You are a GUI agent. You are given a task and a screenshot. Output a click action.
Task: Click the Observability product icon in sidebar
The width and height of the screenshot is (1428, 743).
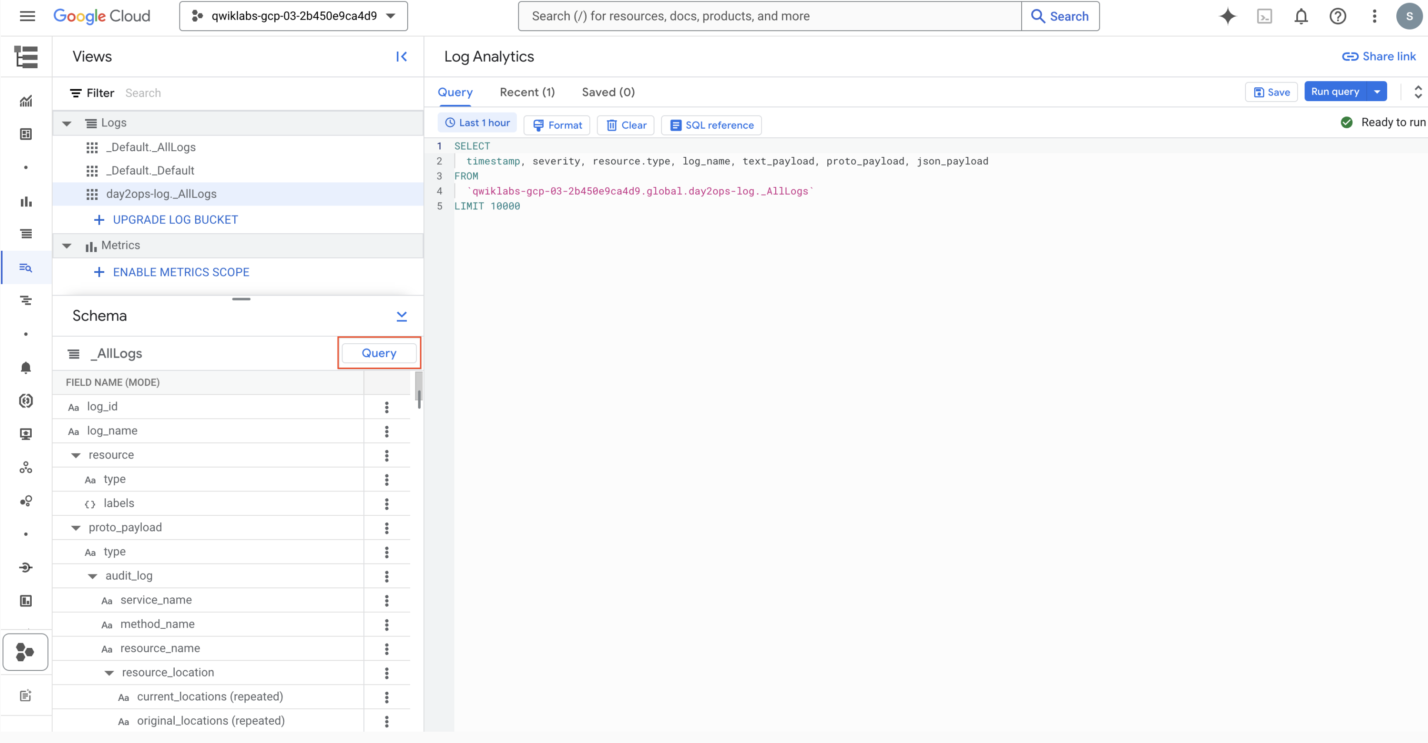coord(26,652)
